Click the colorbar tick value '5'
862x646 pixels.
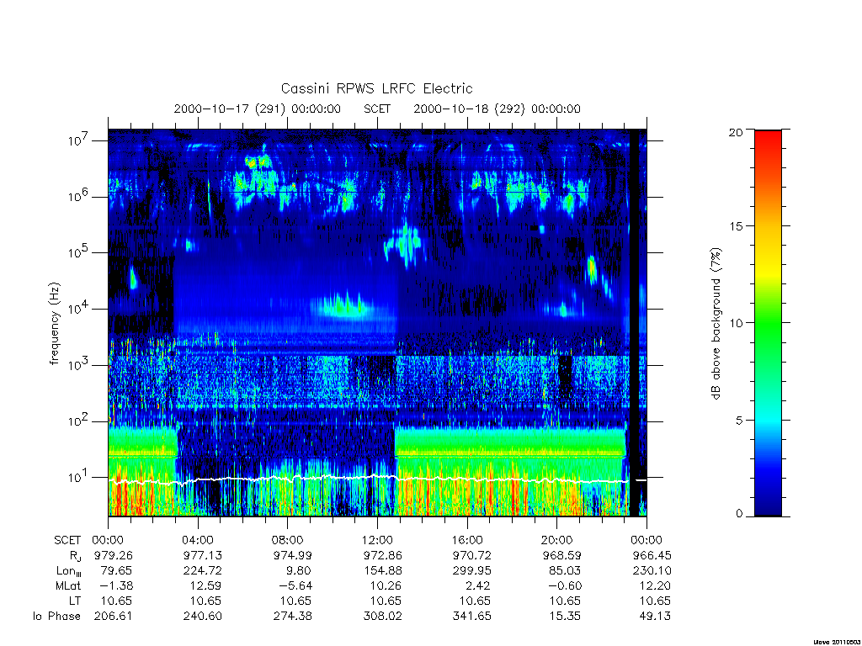pos(739,421)
